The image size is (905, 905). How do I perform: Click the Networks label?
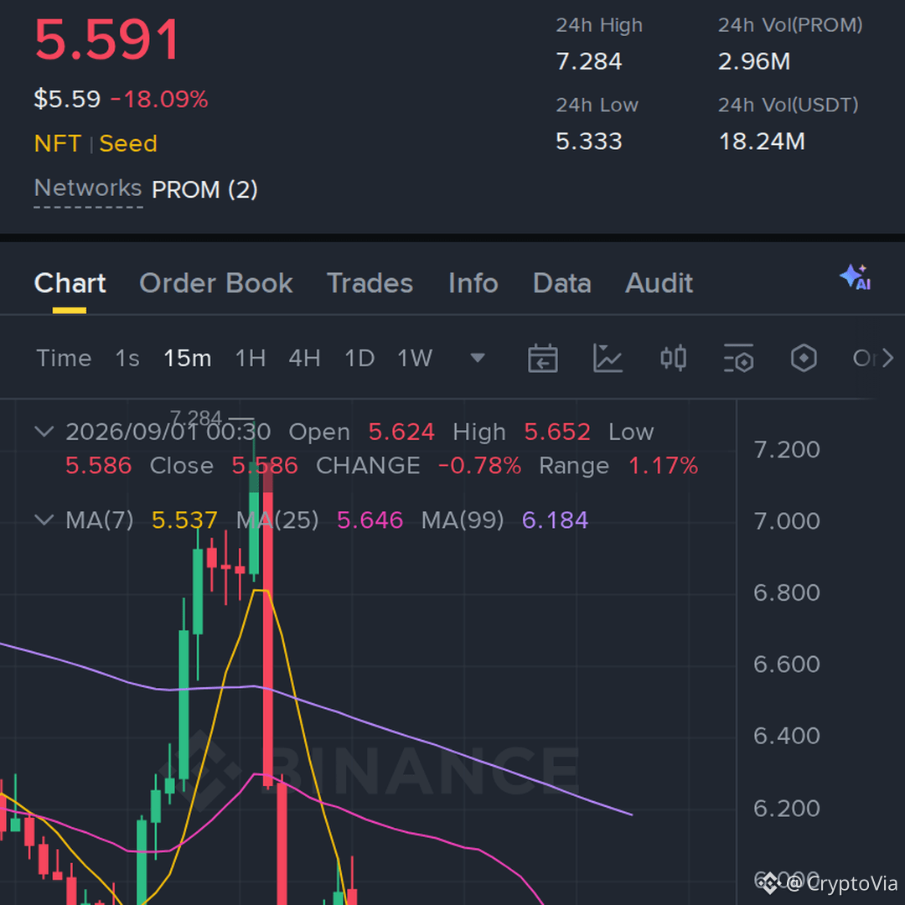coord(88,189)
